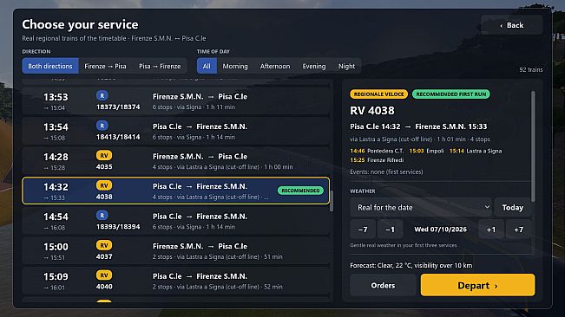Click the date Wed 07/10/2026
This screenshot has height=317, width=565.
tap(440, 230)
